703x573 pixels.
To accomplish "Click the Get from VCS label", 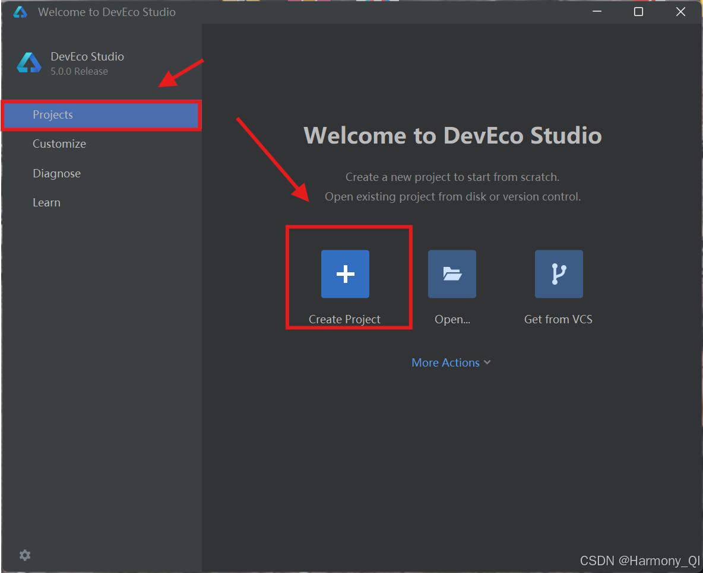I will pos(558,320).
